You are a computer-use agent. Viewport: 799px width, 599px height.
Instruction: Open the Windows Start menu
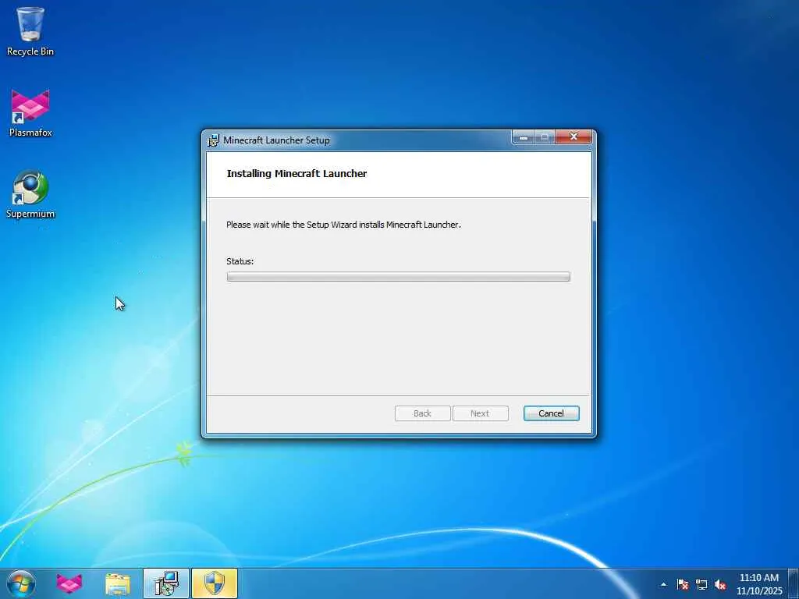tap(21, 583)
